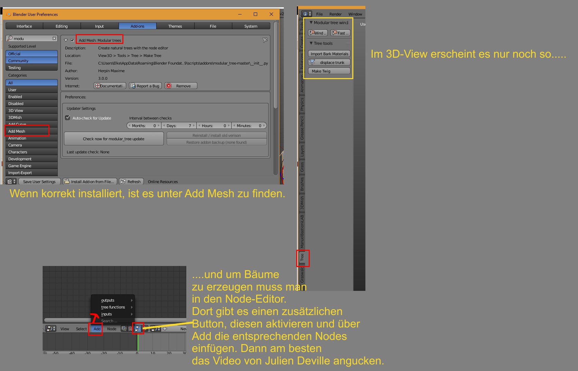Click Save User Settings
This screenshot has height=371, width=578.
click(x=39, y=181)
